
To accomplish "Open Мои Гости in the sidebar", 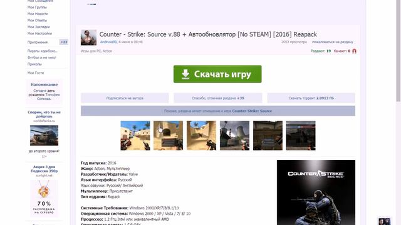I will (x=36, y=72).
